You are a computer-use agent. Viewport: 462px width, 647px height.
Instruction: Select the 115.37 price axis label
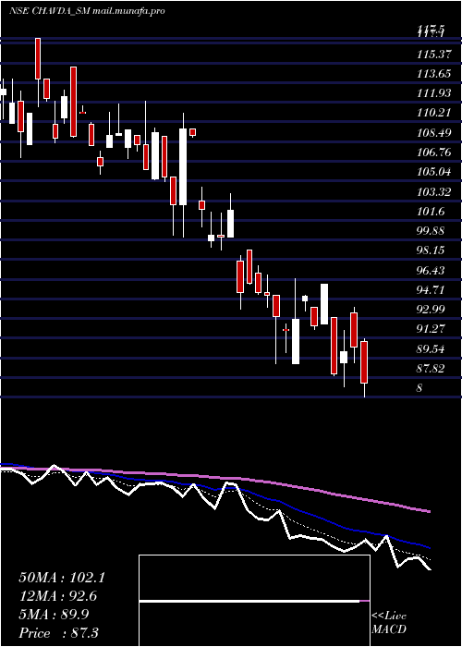(x=432, y=54)
